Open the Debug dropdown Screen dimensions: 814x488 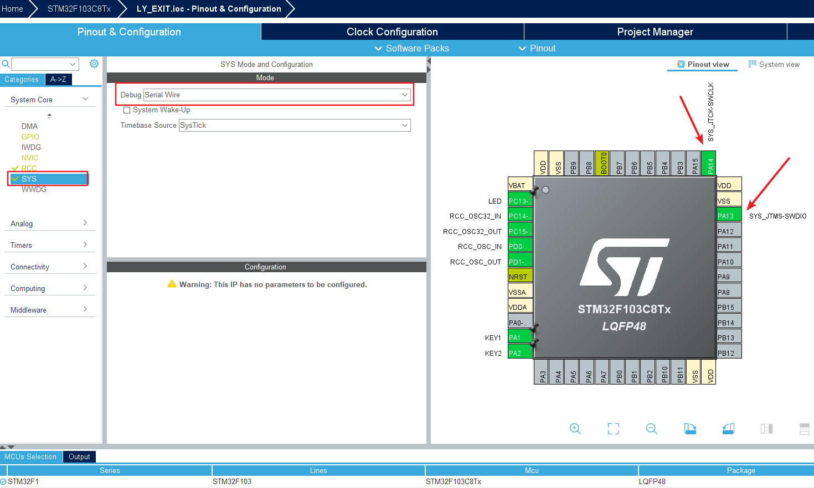pyautogui.click(x=277, y=95)
